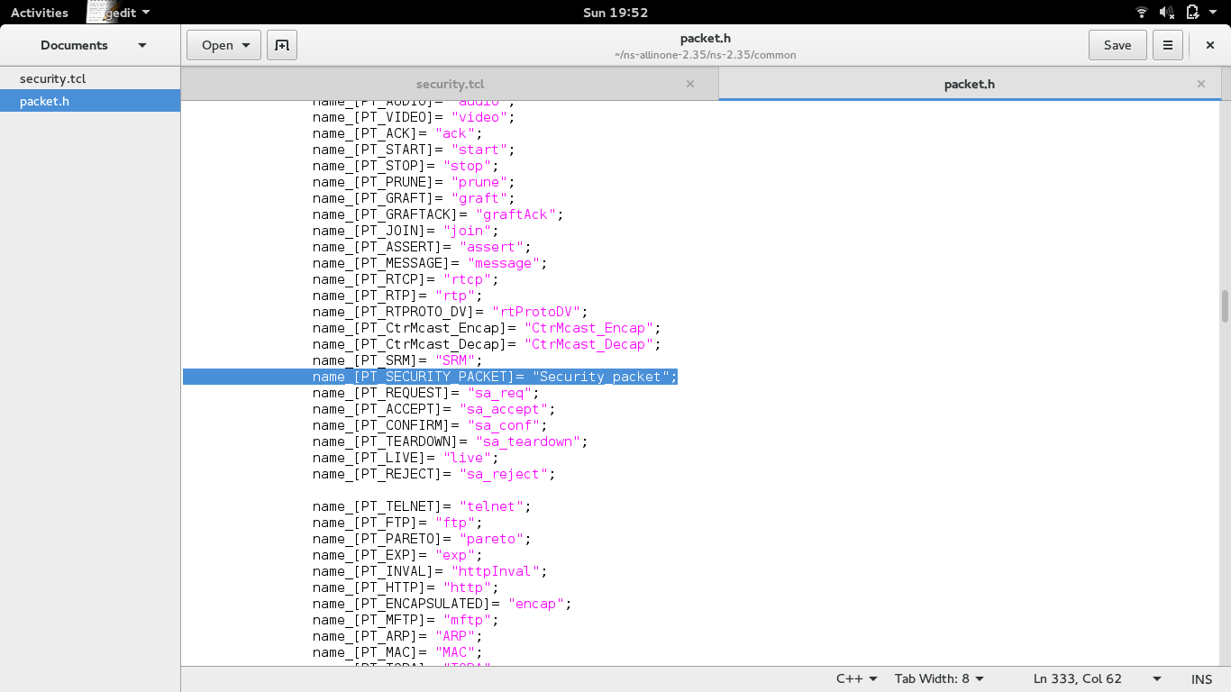Open the Wi-Fi status icon in top bar
The image size is (1231, 692).
point(1142,13)
